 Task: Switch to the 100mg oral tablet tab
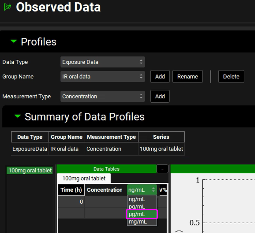coord(84,178)
